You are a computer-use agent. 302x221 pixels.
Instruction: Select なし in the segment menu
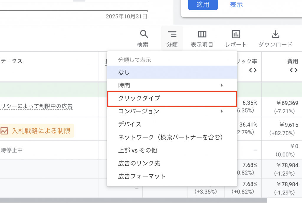coord(124,72)
